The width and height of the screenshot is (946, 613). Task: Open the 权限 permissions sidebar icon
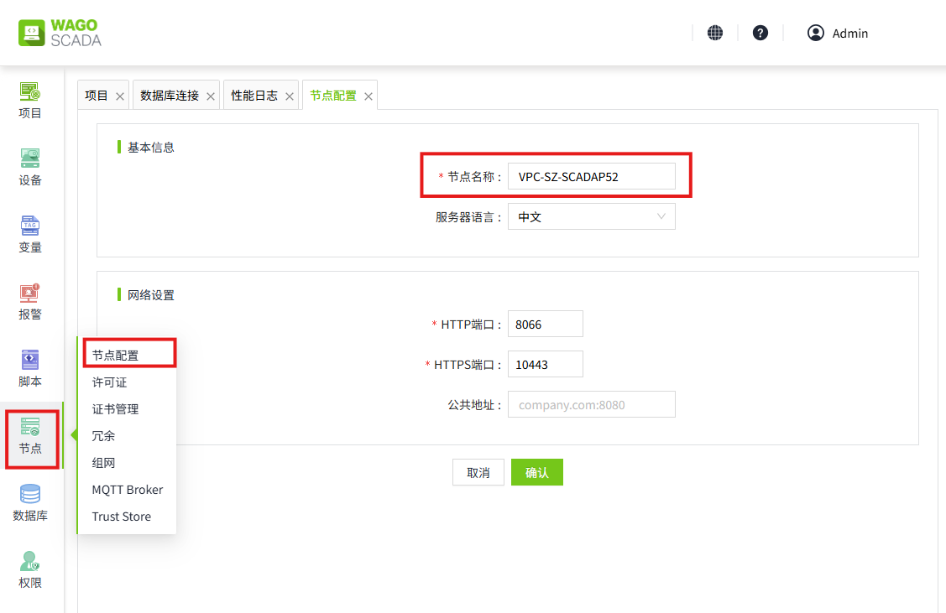[30, 570]
